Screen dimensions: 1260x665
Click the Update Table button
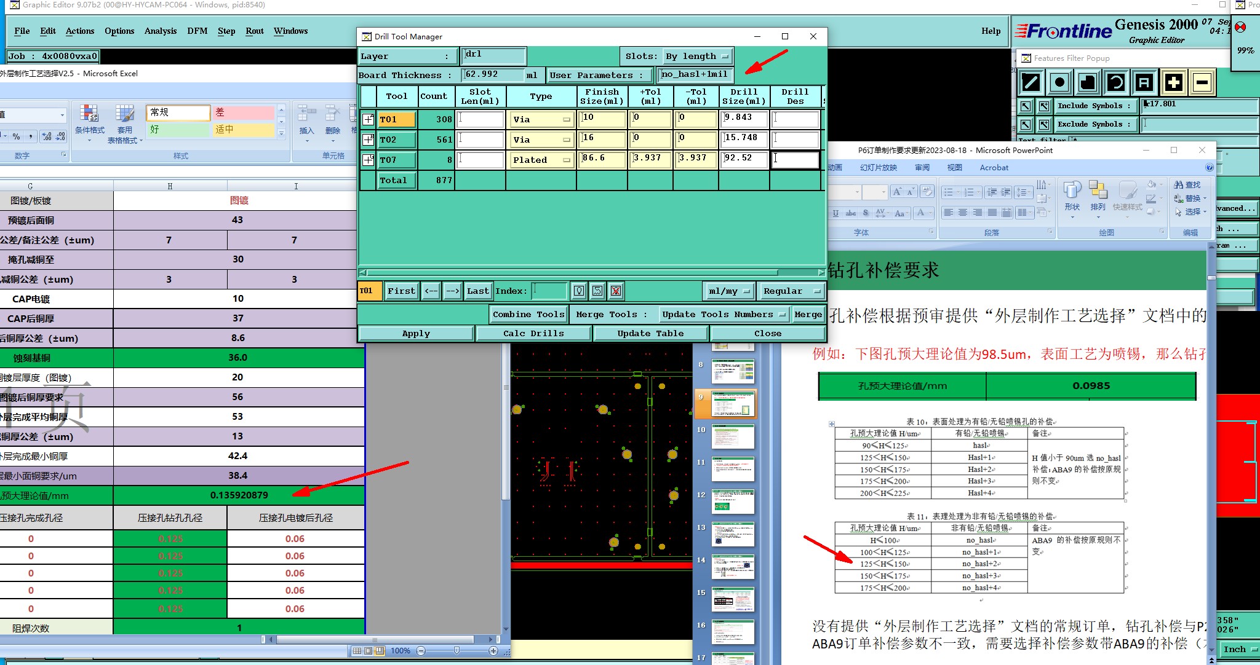tap(650, 333)
